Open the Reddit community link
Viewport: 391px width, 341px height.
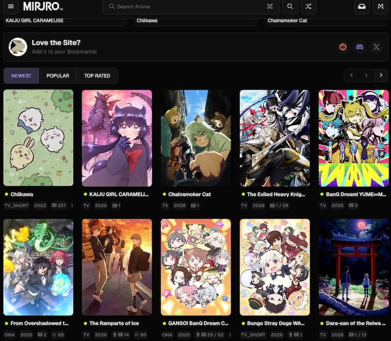click(343, 47)
